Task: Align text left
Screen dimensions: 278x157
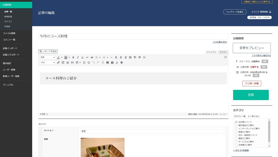Action: [x=116, y=57]
